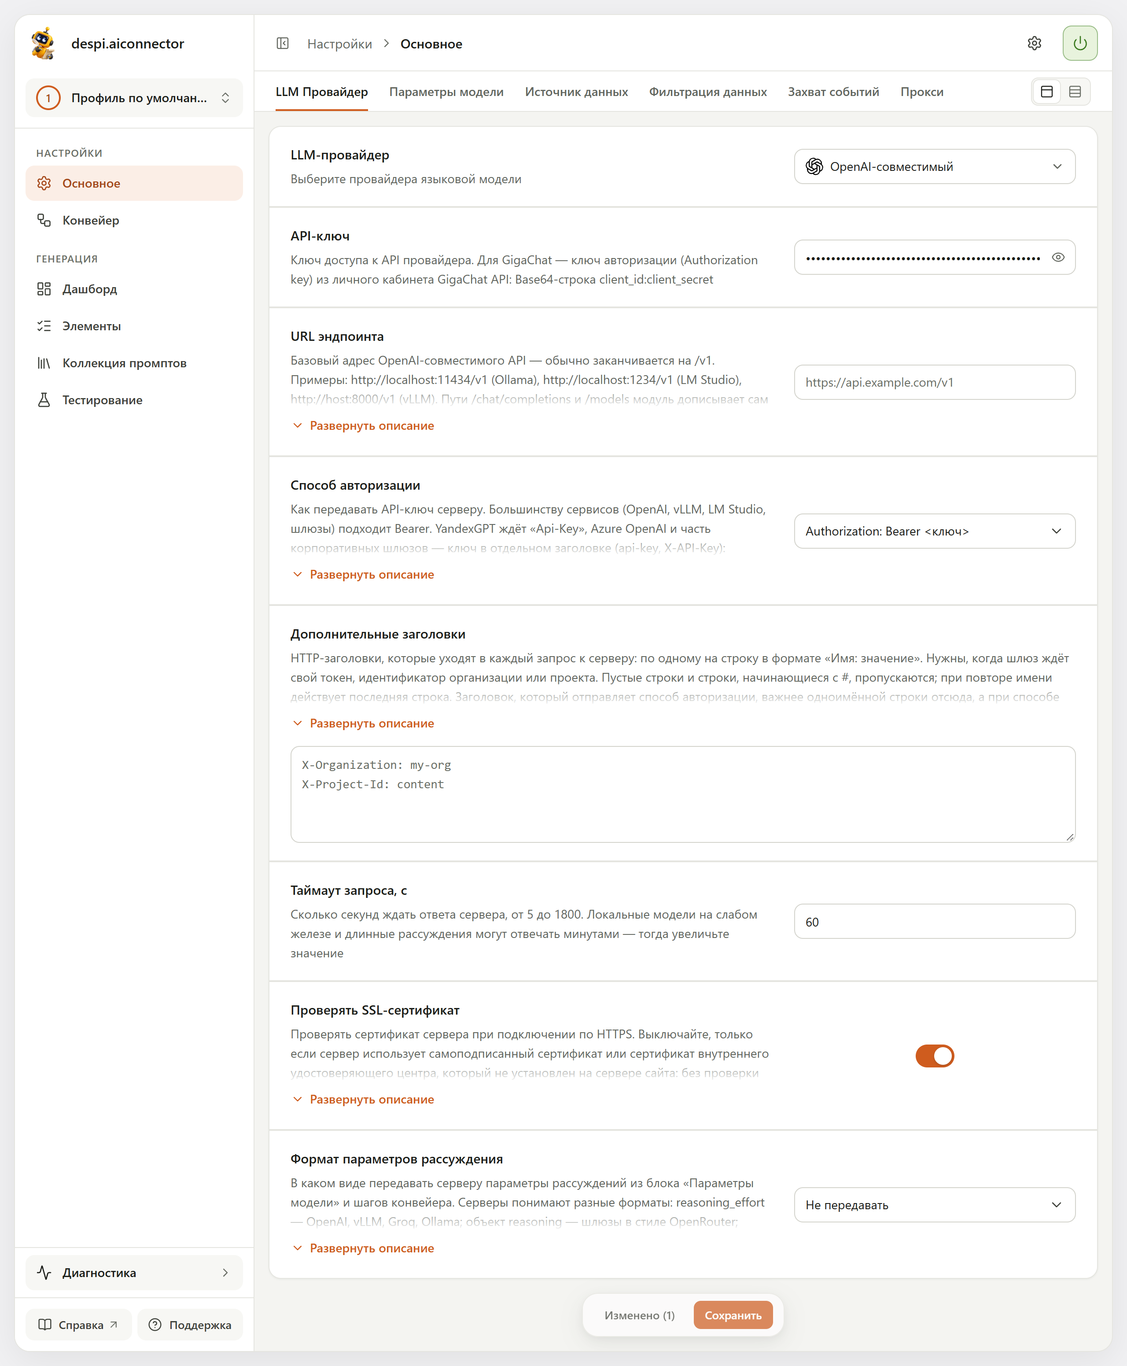Focus the API-ключ password field
This screenshot has width=1127, height=1366.
click(x=934, y=258)
